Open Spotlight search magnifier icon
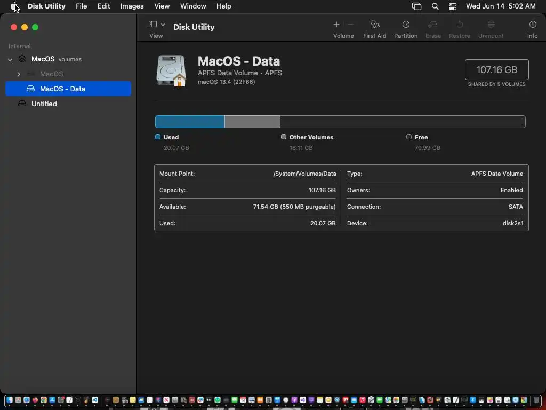The height and width of the screenshot is (410, 546). (x=435, y=6)
